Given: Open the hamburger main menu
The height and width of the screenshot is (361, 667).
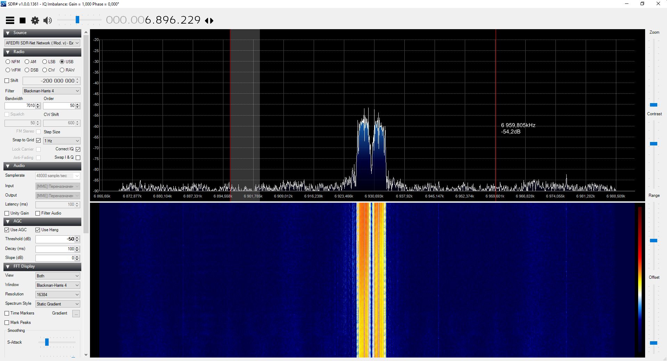Looking at the screenshot, I should [x=10, y=20].
